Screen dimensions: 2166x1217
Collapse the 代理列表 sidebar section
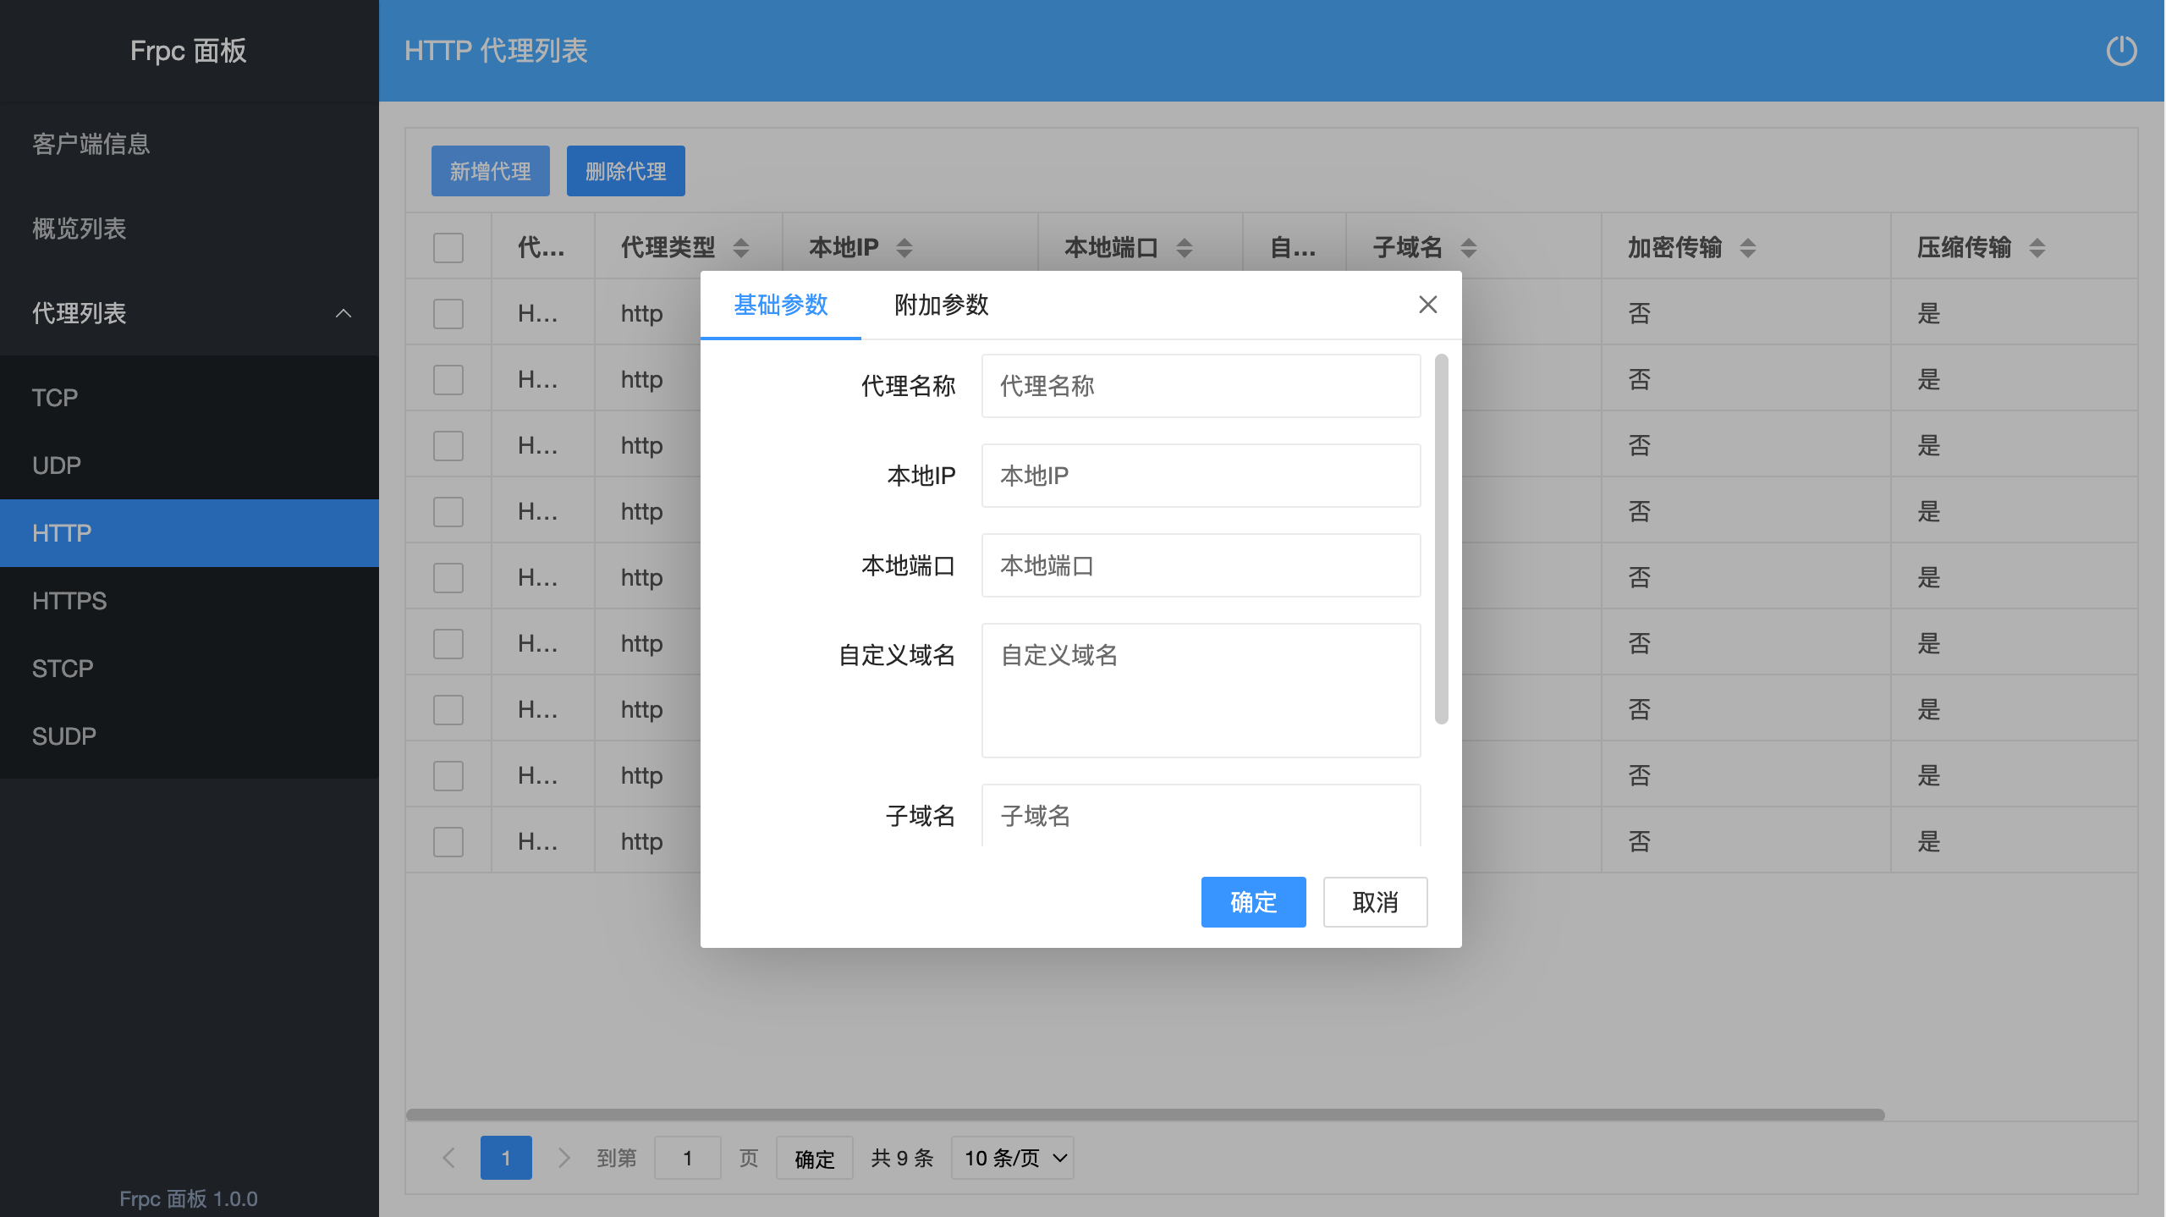343,313
